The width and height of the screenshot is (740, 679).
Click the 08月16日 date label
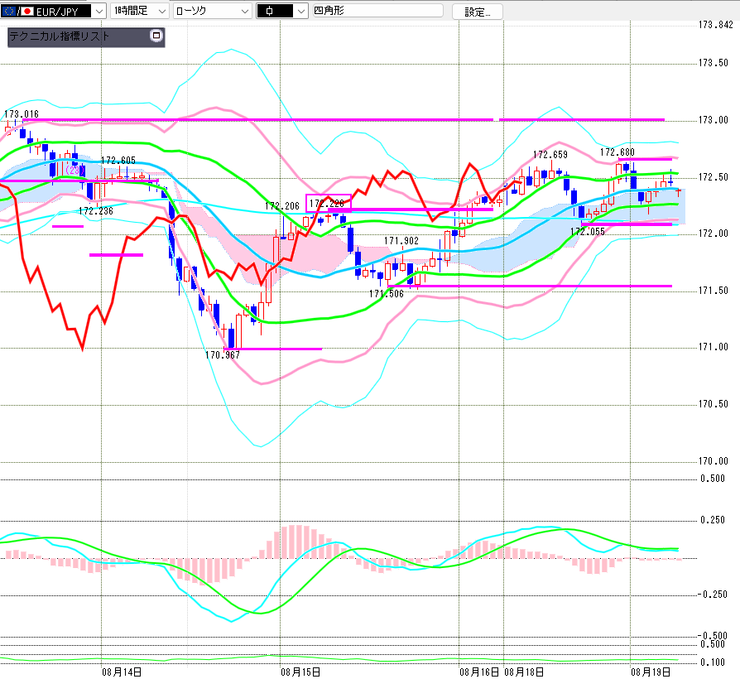479,672
